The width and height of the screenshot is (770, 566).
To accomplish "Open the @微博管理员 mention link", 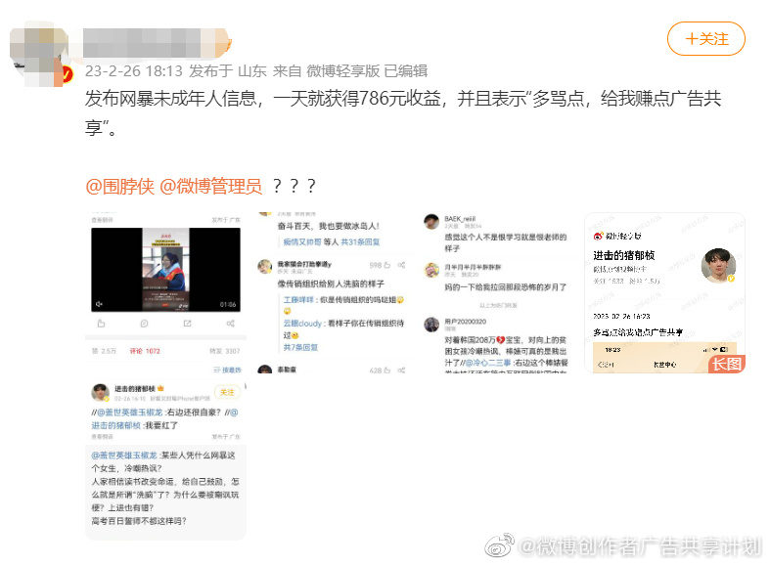I will coord(210,186).
